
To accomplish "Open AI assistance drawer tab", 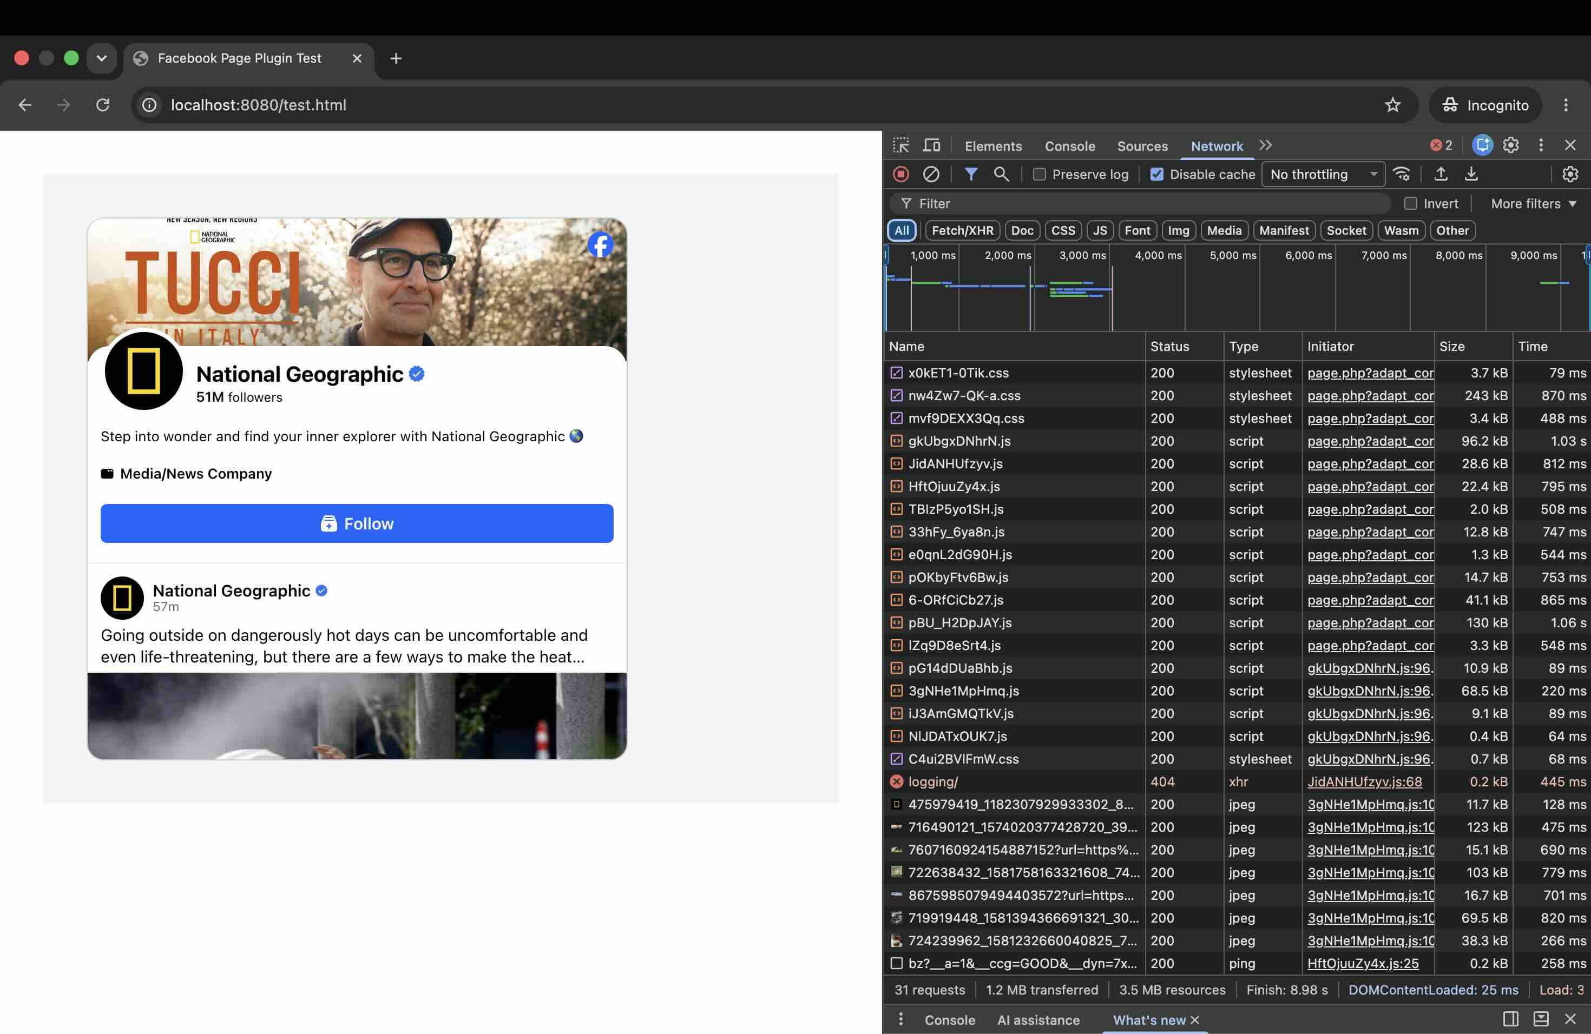I will point(1038,1020).
